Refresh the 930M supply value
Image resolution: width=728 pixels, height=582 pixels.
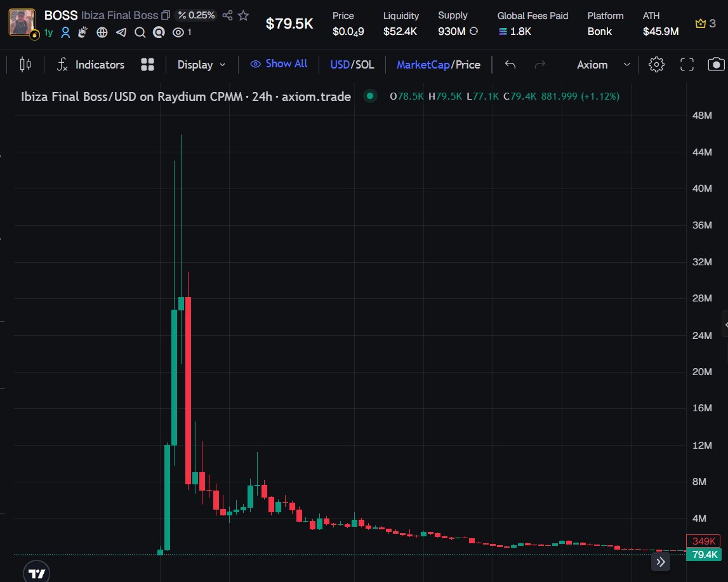(x=473, y=31)
